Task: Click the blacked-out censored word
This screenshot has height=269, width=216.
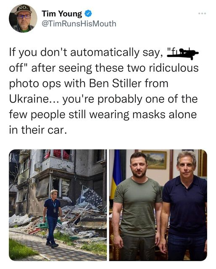Action: [x=183, y=54]
